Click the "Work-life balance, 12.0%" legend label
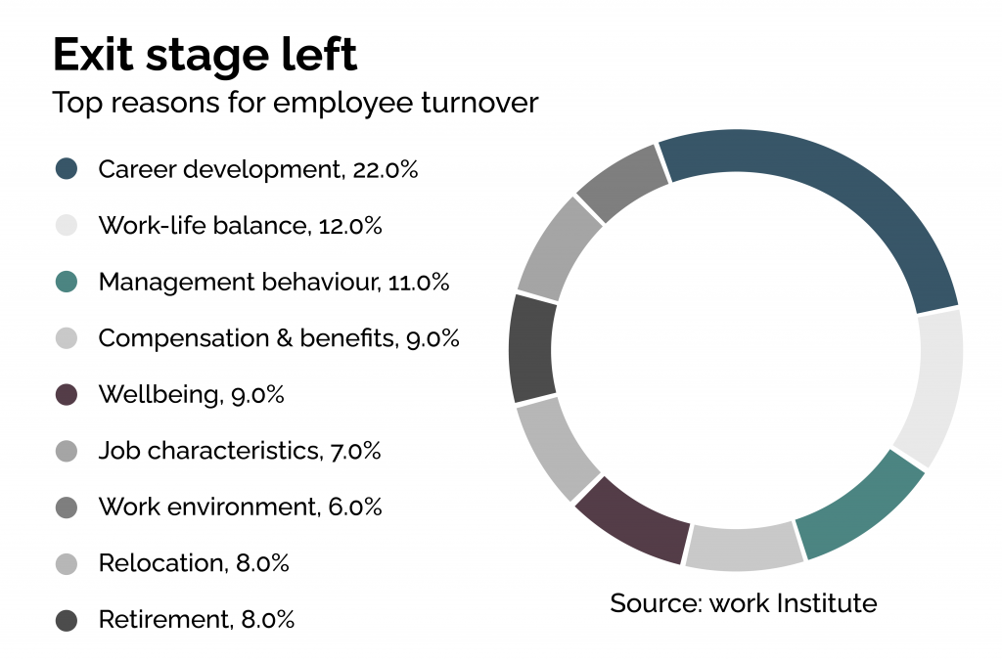This screenshot has height=662, width=1002. pos(240,226)
